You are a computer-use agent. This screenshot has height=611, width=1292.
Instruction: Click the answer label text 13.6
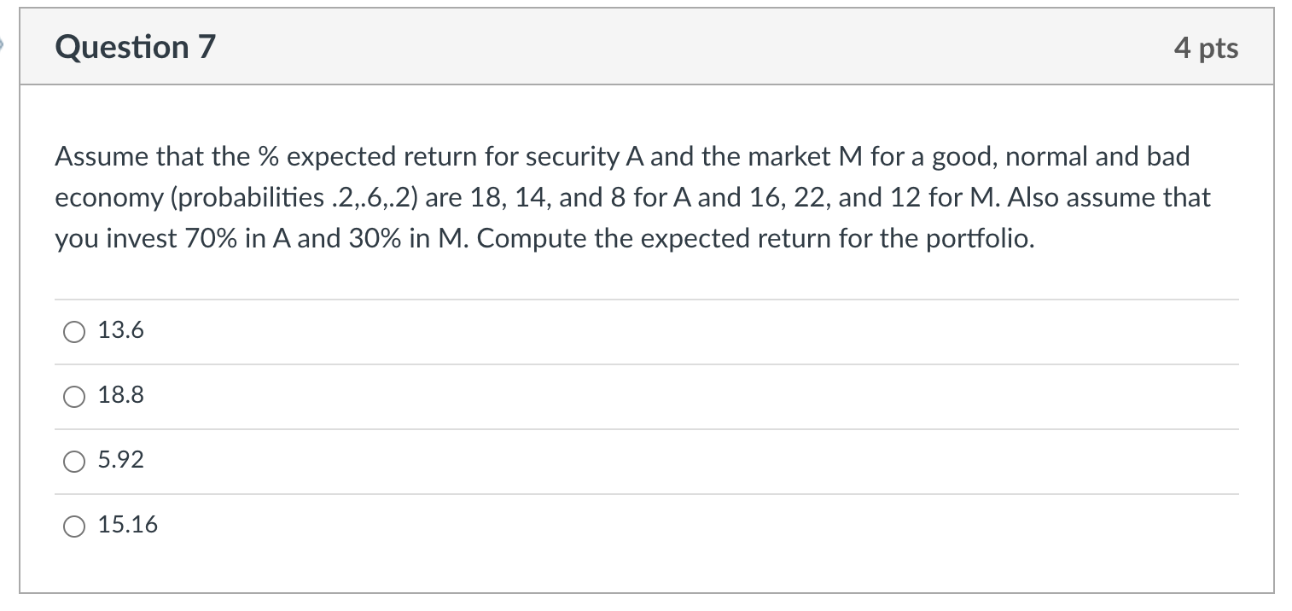(x=122, y=330)
